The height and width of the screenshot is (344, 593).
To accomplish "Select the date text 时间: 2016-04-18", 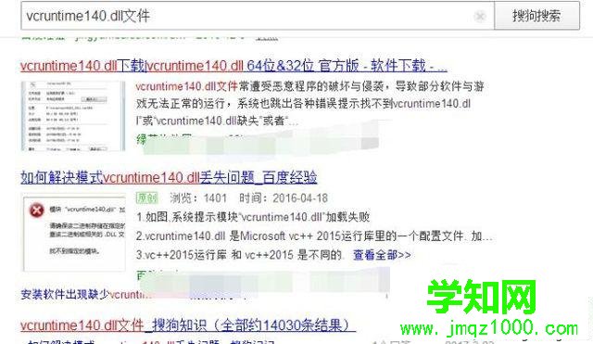I will tap(284, 197).
